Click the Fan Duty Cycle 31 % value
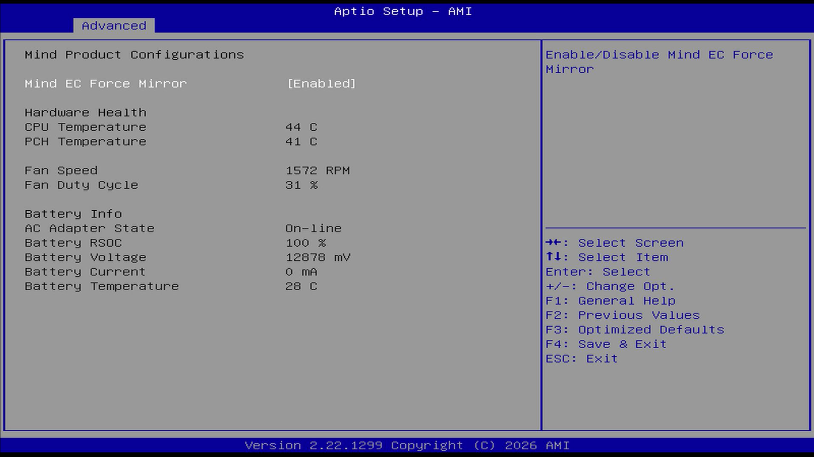The image size is (814, 457). [x=301, y=185]
